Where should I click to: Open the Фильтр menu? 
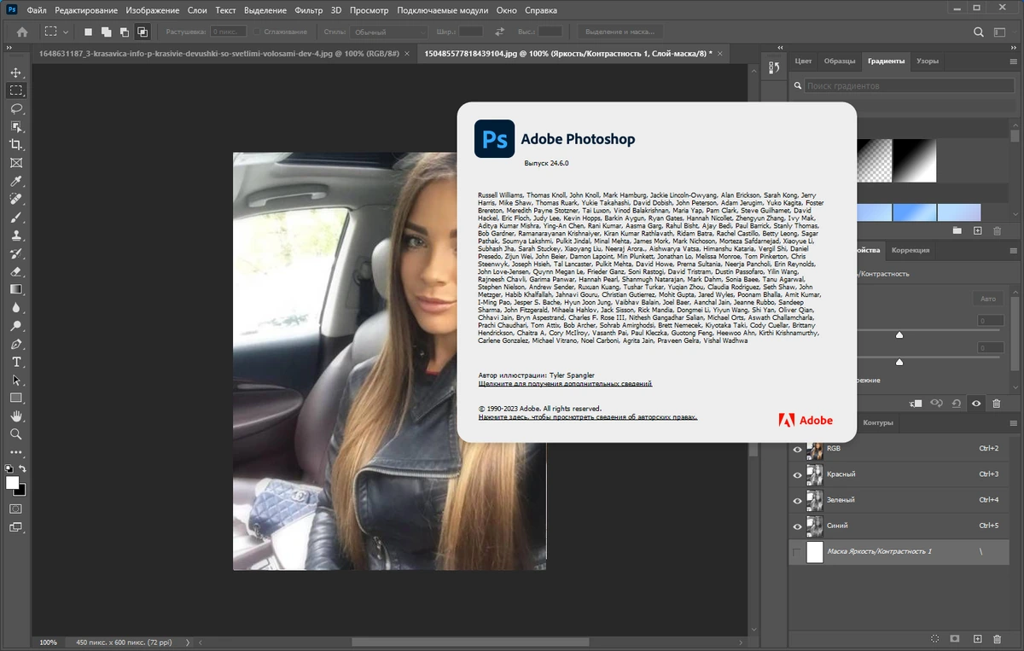click(308, 10)
